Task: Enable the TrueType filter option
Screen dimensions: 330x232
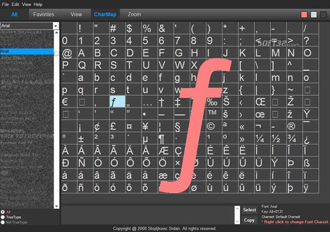Action: [x=2, y=217]
